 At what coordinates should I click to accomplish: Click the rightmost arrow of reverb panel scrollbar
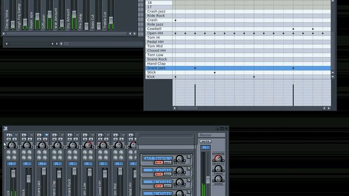pyautogui.click(x=135, y=34)
